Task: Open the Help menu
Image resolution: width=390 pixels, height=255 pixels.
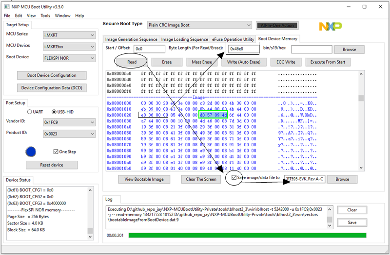Action: (x=79, y=16)
